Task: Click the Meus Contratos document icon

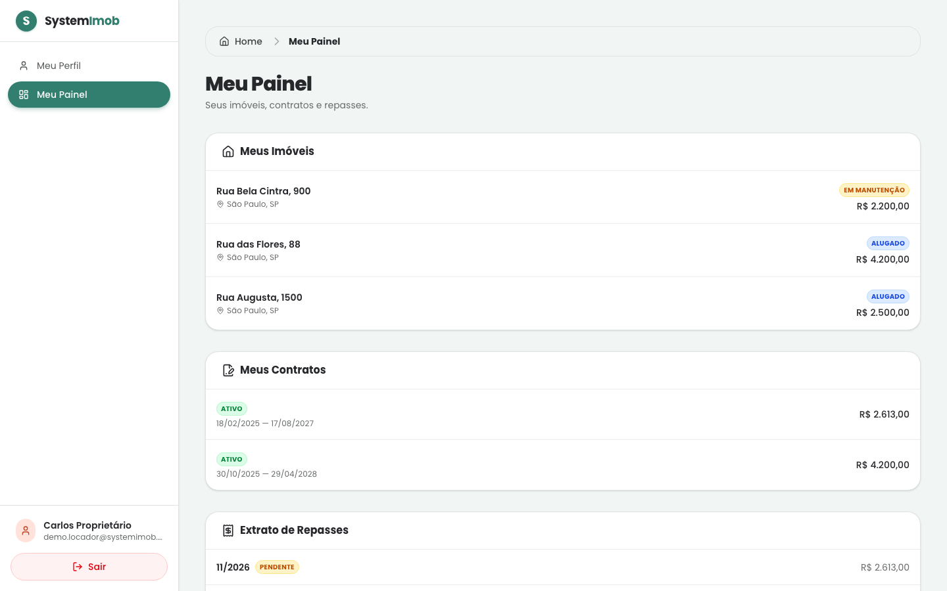Action: pos(228,370)
